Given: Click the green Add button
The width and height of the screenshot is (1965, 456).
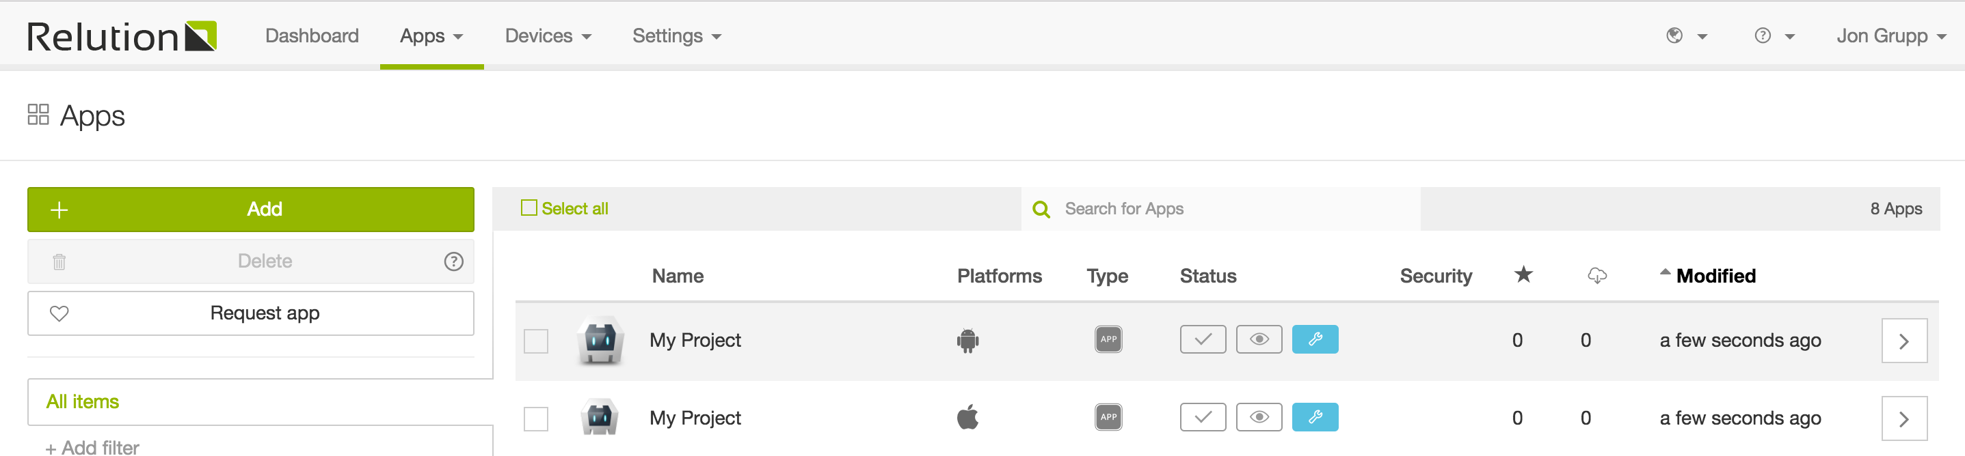Looking at the screenshot, I should (251, 210).
